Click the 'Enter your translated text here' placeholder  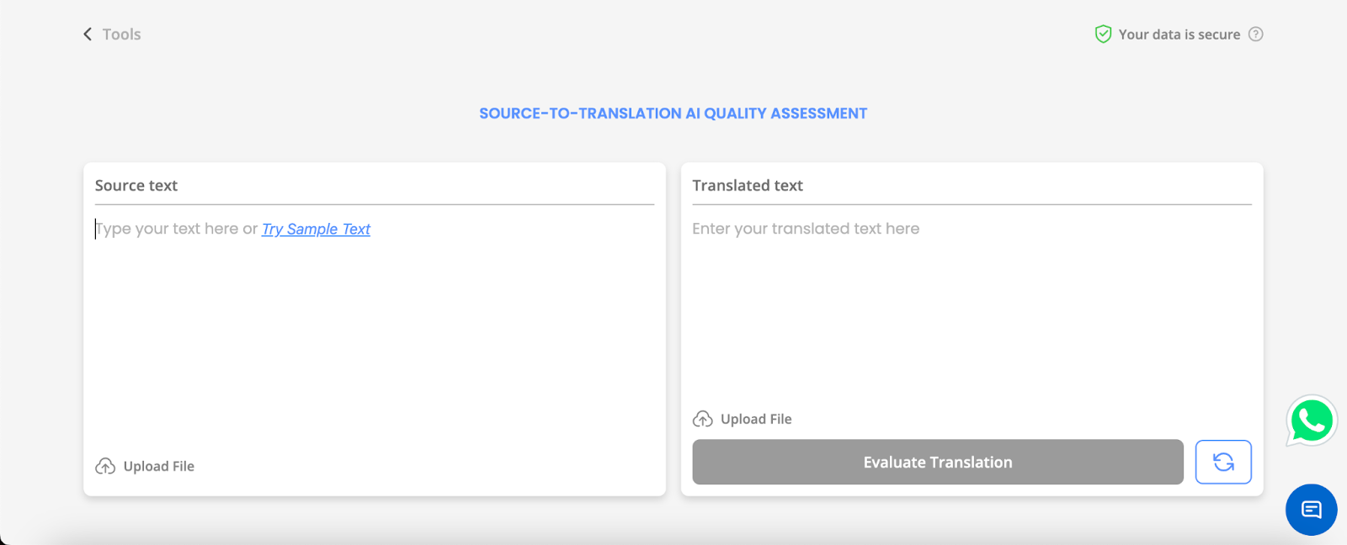point(806,229)
